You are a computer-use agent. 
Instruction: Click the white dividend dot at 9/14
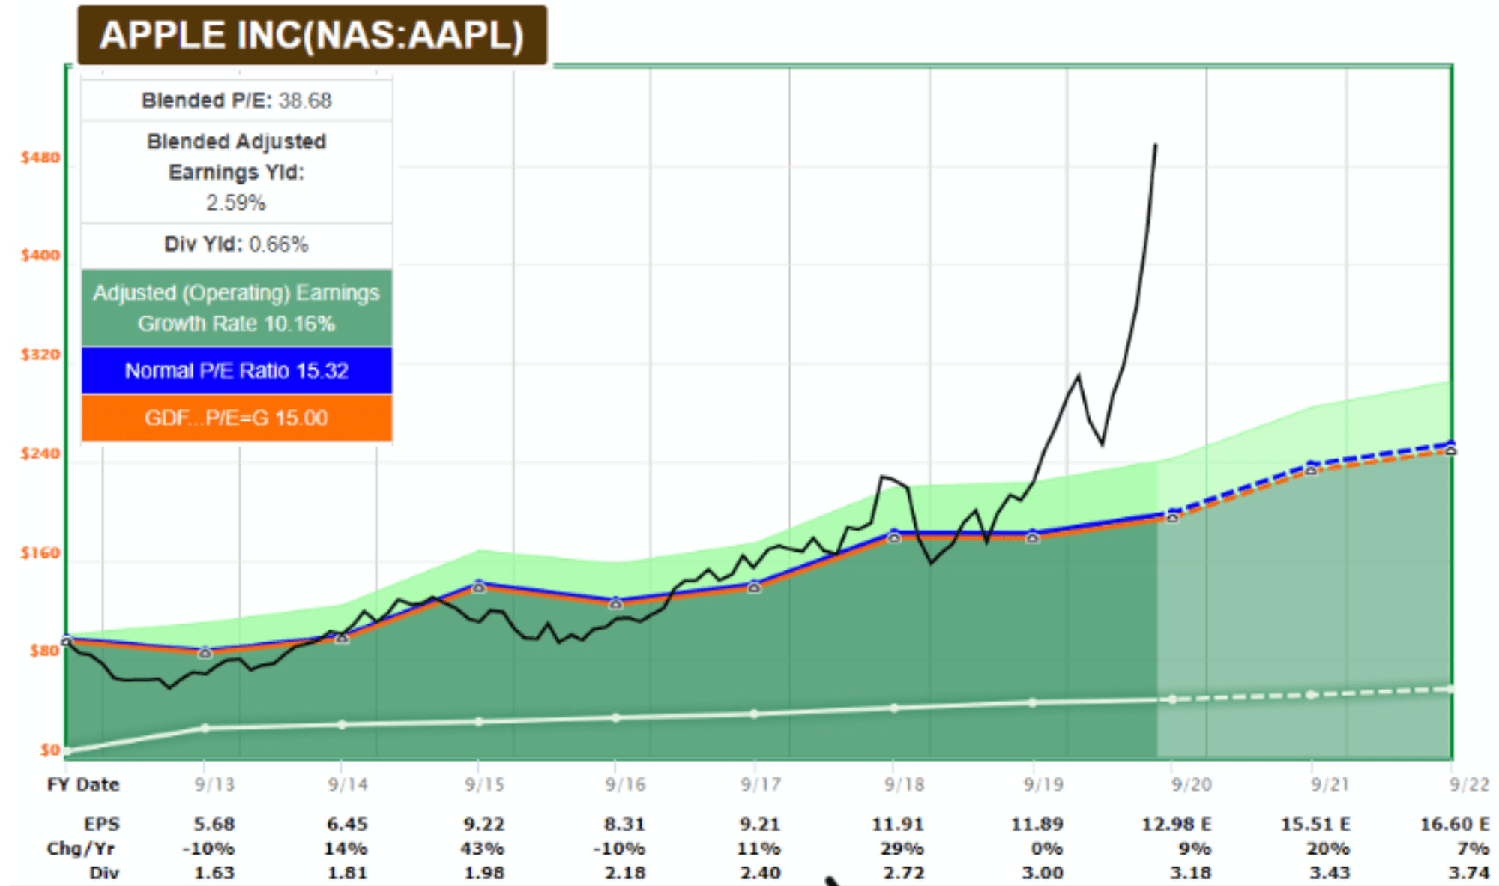(342, 725)
